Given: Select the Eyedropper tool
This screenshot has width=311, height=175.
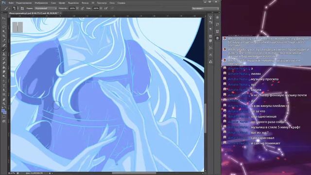Looking at the screenshot, I should pyautogui.click(x=4, y=40).
